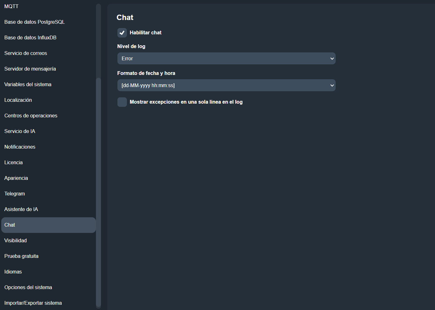The height and width of the screenshot is (310, 435).
Task: Uncheck the Habilitar chat checkbox
Action: pyautogui.click(x=122, y=33)
